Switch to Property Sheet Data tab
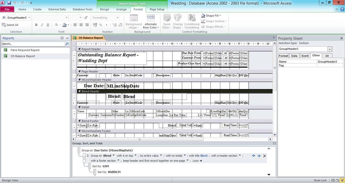 tap(294, 56)
